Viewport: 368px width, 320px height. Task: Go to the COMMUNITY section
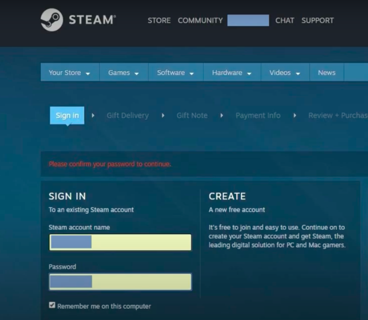tap(200, 20)
